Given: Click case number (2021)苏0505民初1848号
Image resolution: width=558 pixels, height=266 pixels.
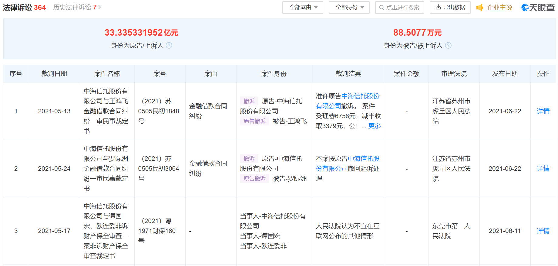Looking at the screenshot, I should click(x=159, y=111).
